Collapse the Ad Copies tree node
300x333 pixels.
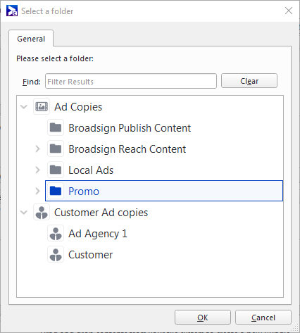24,107
